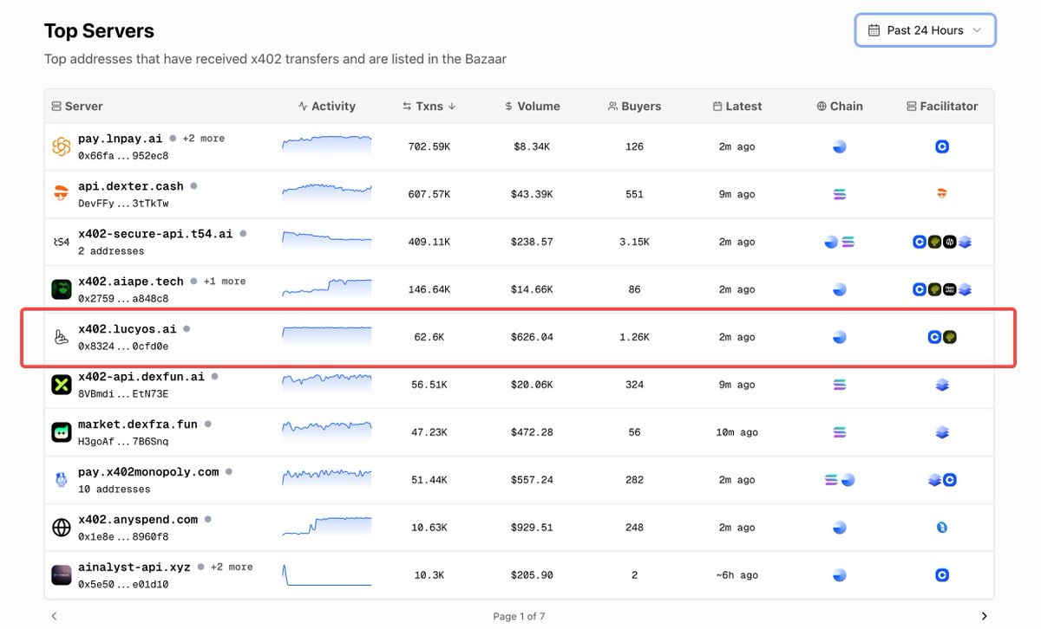Click the Solana chain icon in market.dexfra.fun row

[x=839, y=432]
